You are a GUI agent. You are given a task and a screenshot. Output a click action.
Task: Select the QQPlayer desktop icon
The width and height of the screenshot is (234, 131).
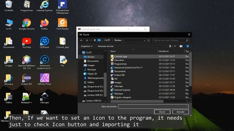click(x=45, y=43)
